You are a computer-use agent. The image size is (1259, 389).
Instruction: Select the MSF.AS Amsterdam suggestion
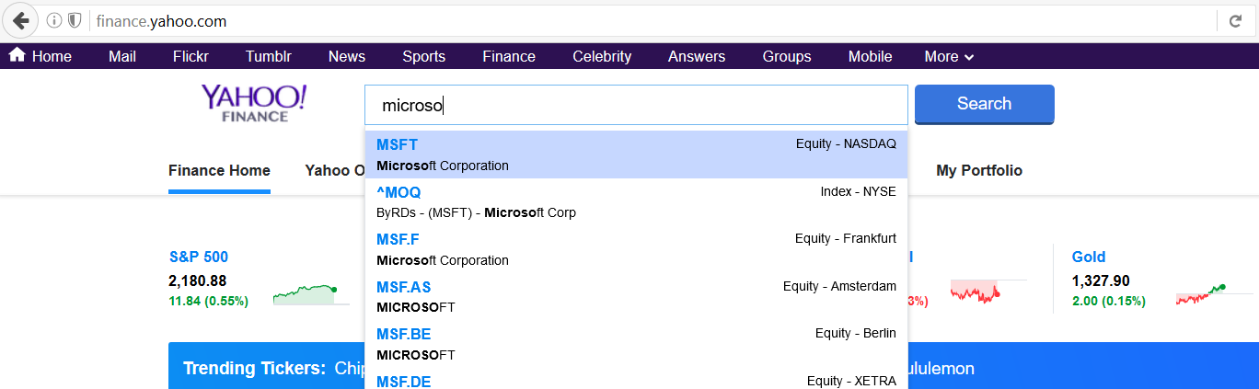click(x=635, y=297)
